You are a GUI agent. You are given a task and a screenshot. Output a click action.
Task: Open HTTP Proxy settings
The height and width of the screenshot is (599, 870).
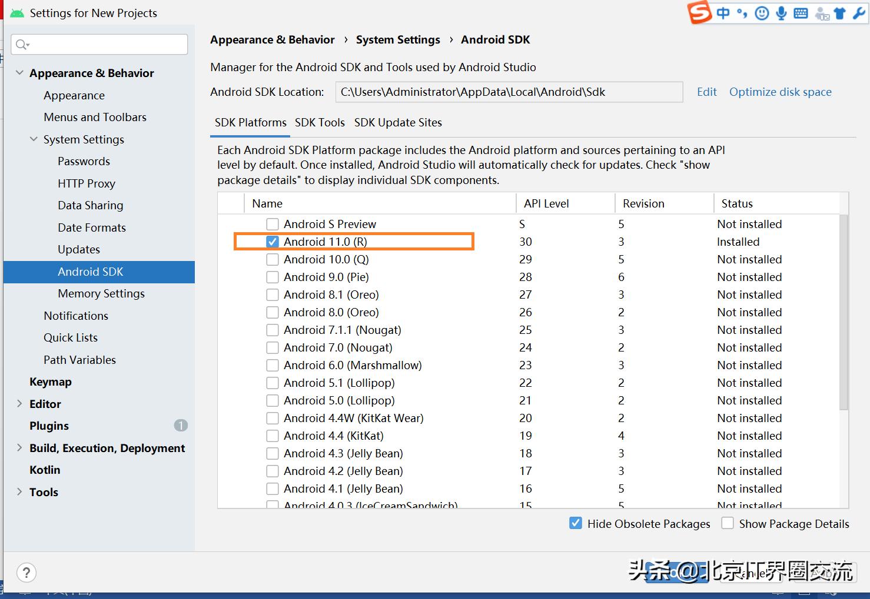point(87,183)
